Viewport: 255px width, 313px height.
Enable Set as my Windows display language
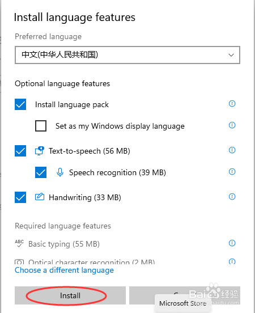[41, 126]
